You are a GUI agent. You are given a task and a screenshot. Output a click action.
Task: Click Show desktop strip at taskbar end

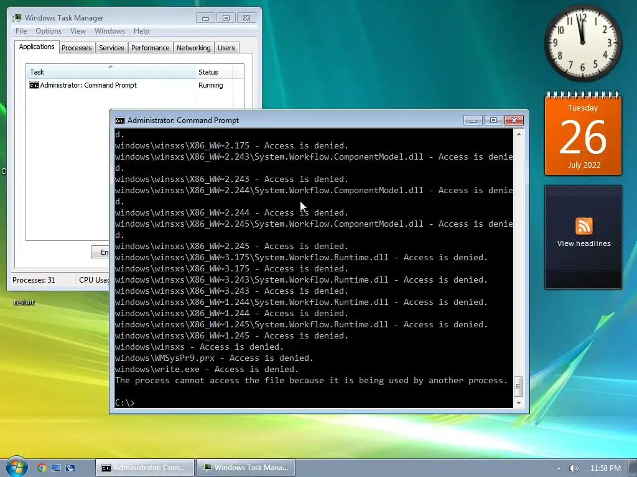pyautogui.click(x=633, y=468)
